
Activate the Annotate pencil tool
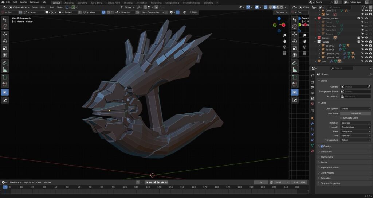tap(5, 63)
